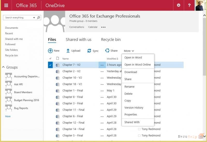Tick the Chapter 5 row's Tony Redmond checkbox
The width and height of the screenshot is (207, 142).
pos(139,136)
